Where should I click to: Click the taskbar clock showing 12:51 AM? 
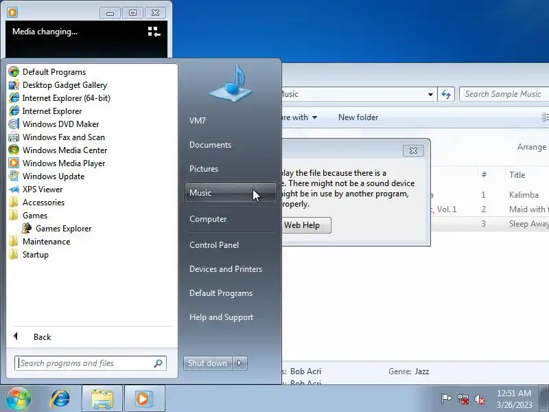(x=514, y=399)
